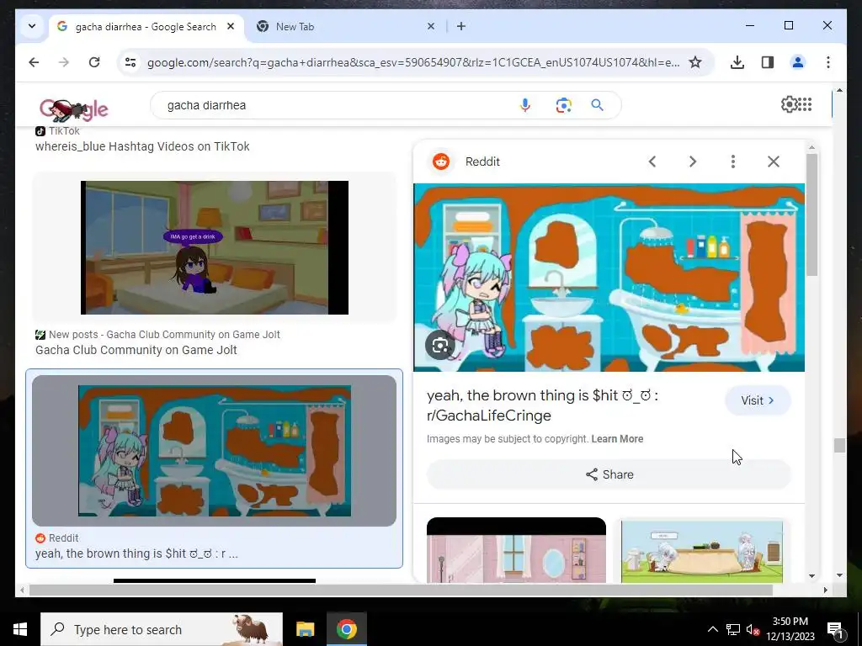Open the Reddit result caption link
This screenshot has width=862, height=646.
[136, 553]
